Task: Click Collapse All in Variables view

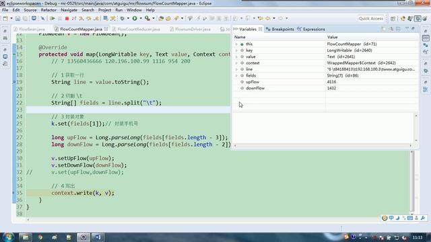Action: click(x=398, y=29)
